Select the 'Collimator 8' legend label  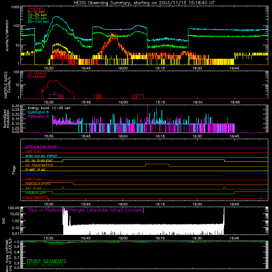pyautogui.click(x=38, y=112)
